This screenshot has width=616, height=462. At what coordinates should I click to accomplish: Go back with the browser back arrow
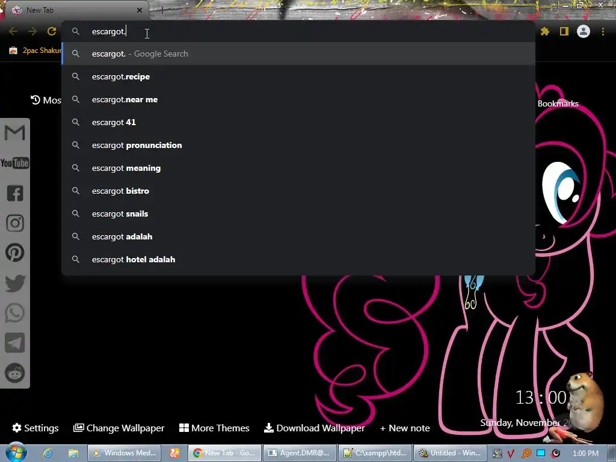pyautogui.click(x=13, y=31)
